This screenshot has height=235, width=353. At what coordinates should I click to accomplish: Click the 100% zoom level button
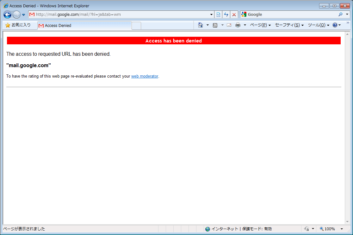click(x=327, y=229)
